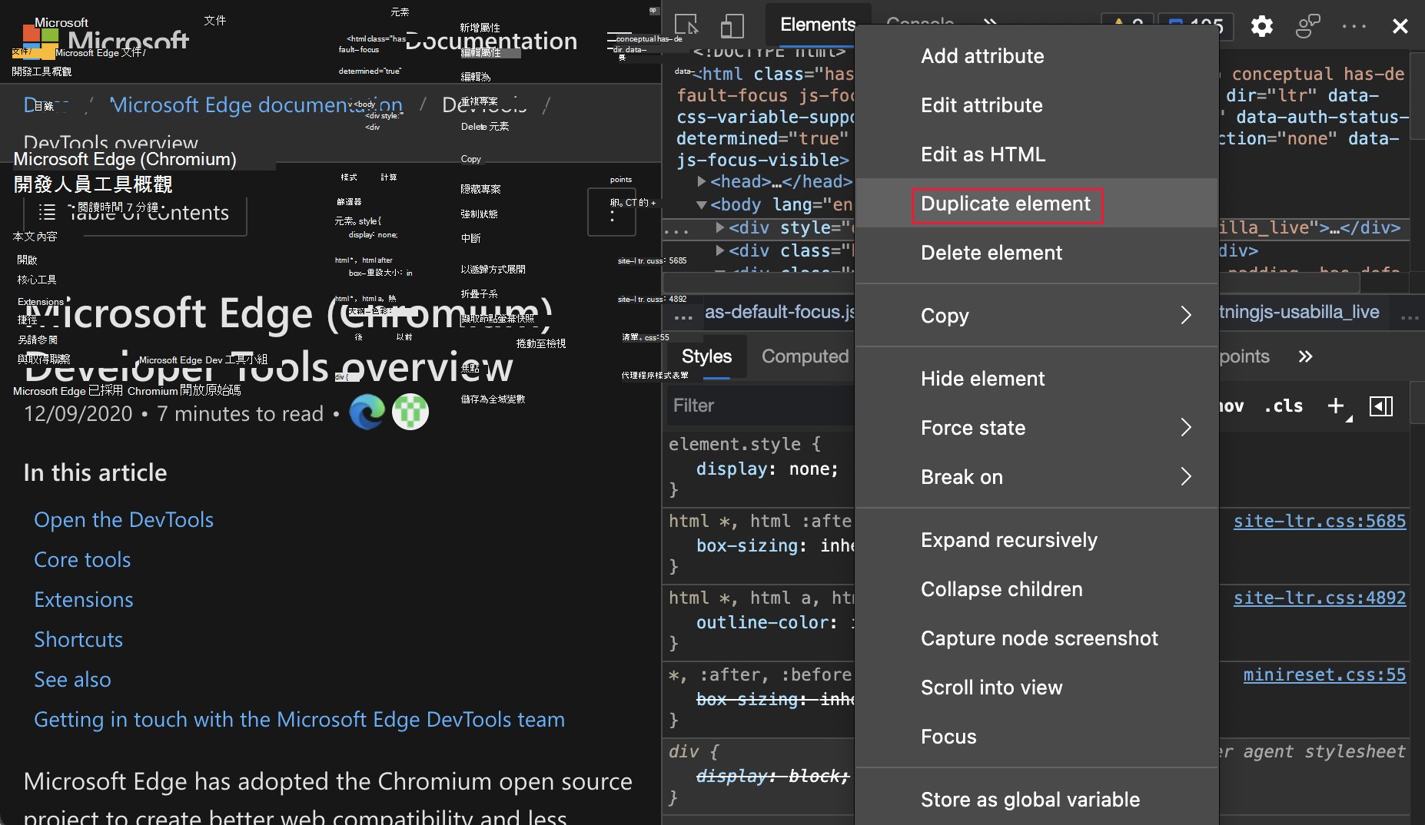Open the Shortcuts section link
1425x825 pixels.
pyautogui.click(x=78, y=640)
